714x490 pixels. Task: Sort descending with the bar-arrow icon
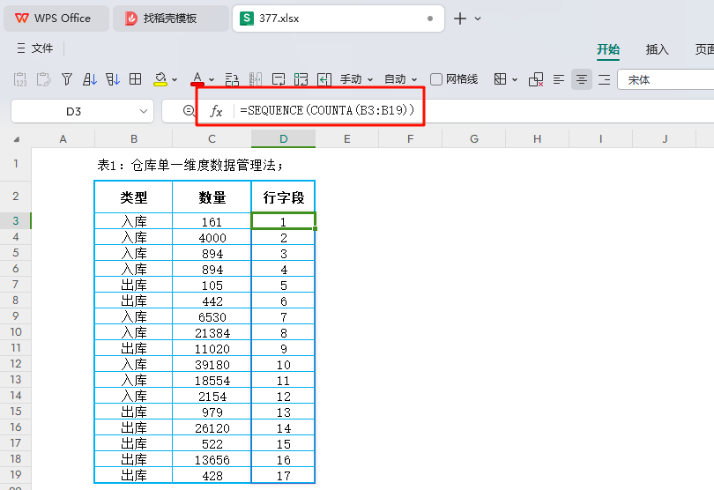113,79
